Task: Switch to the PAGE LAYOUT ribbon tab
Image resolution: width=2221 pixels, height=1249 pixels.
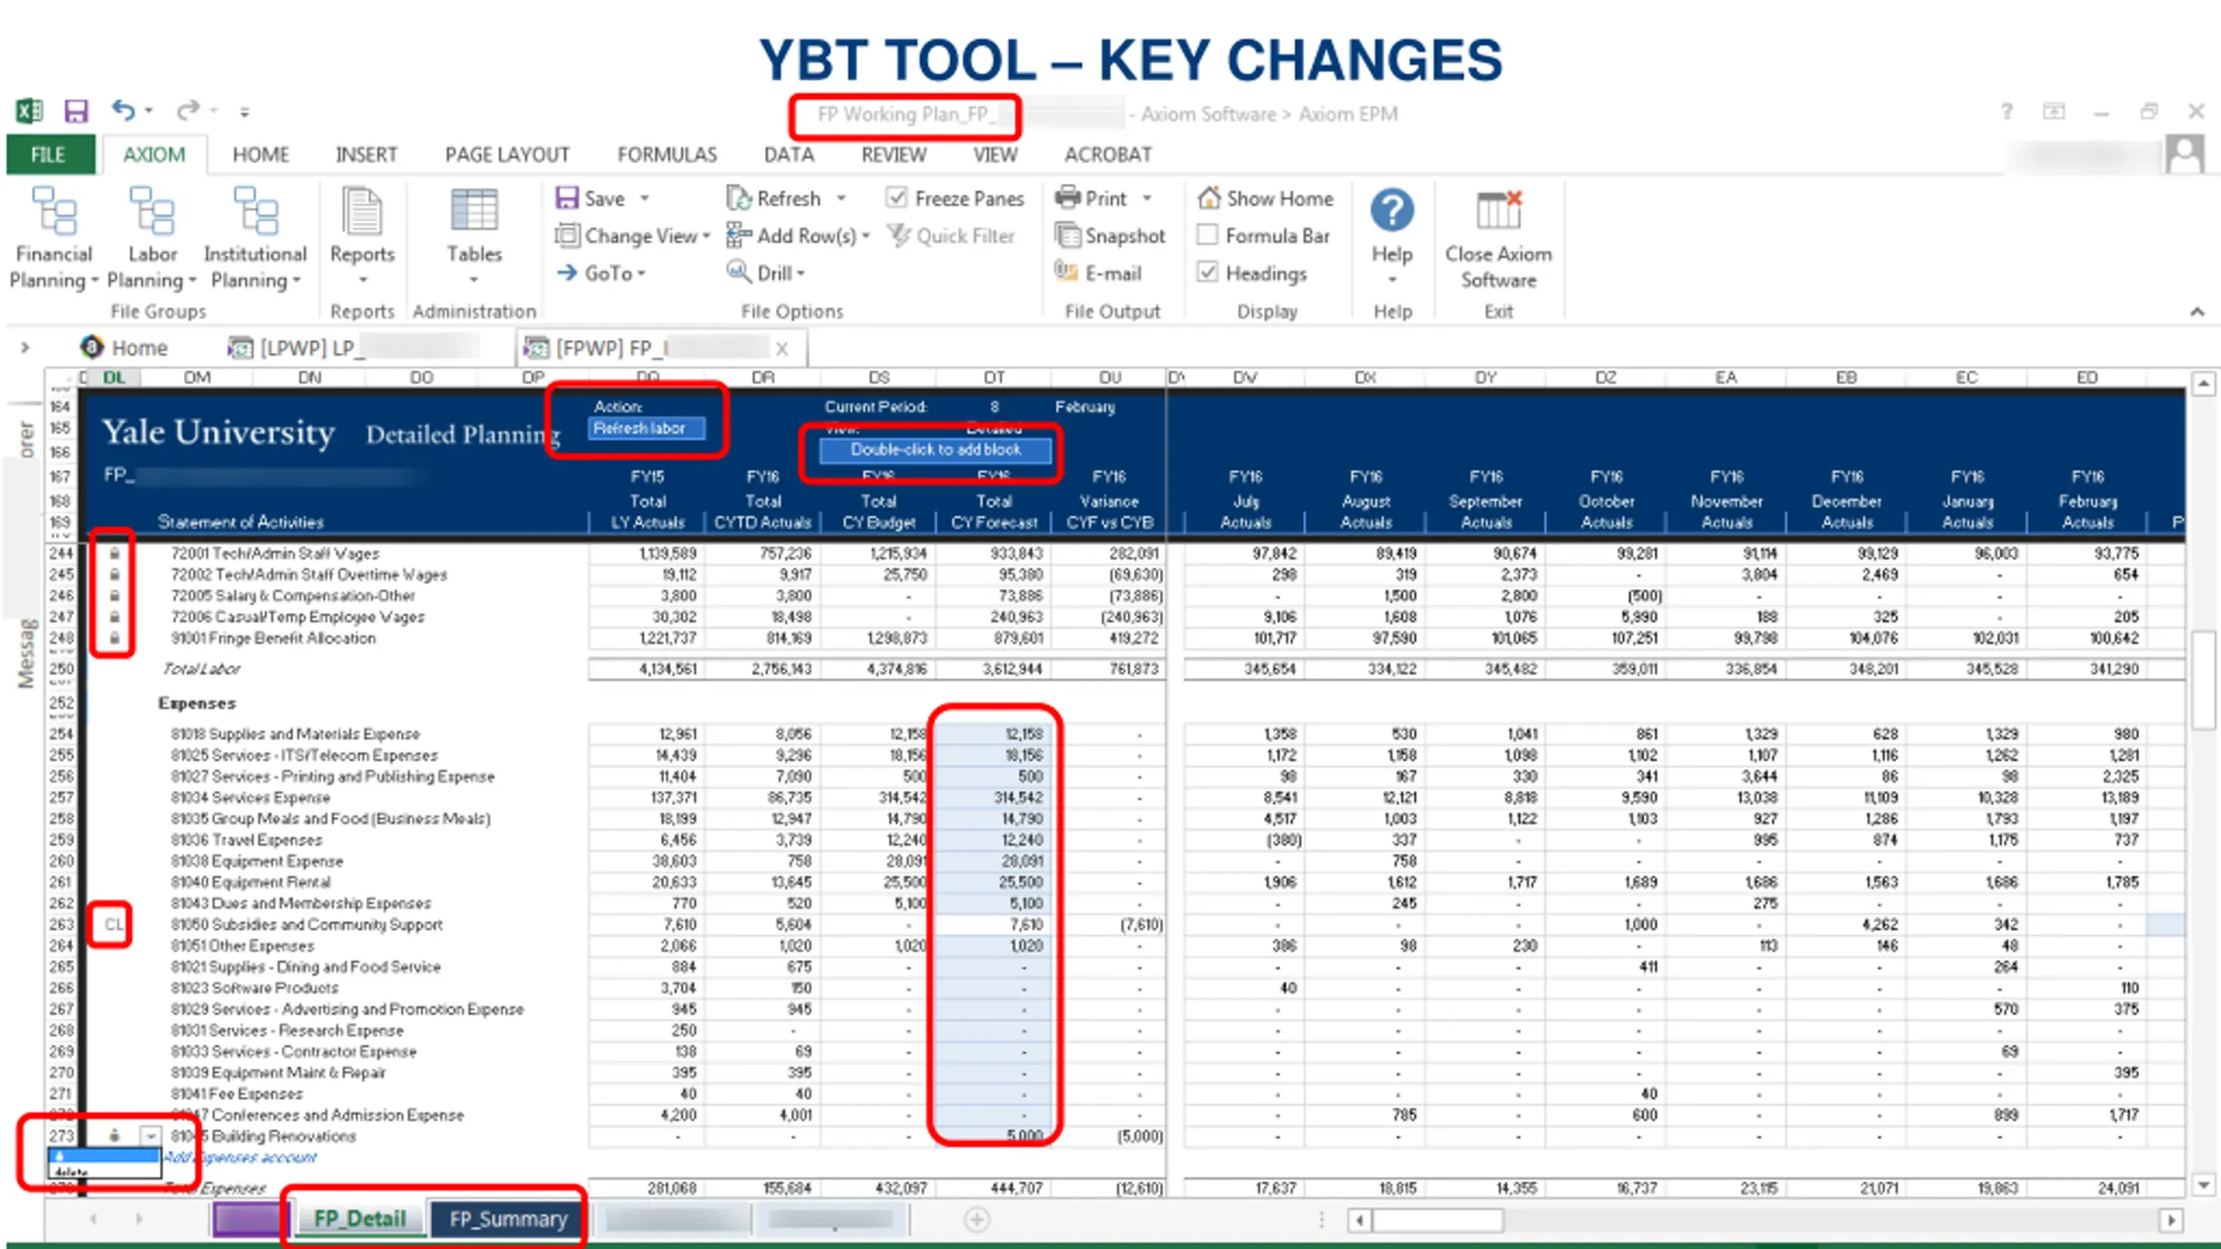Action: [507, 154]
